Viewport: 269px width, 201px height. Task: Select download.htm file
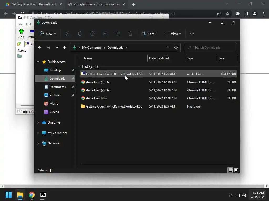158,98
